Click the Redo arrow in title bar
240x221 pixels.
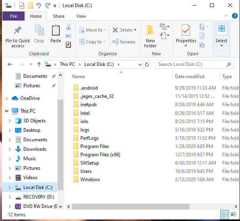click(x=48, y=6)
